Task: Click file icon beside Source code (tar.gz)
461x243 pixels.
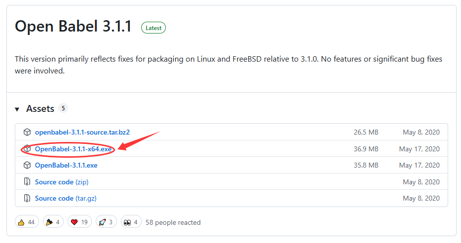Action: (27, 198)
